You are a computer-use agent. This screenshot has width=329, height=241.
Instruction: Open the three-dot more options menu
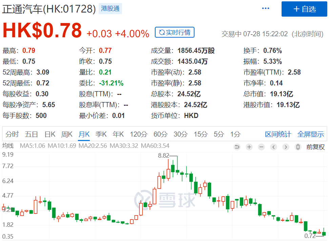click(266, 8)
